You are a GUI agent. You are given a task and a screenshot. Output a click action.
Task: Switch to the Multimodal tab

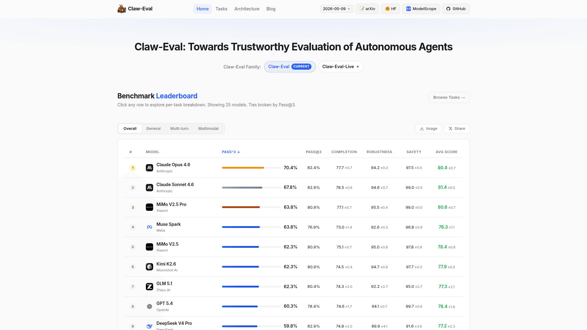tap(208, 129)
